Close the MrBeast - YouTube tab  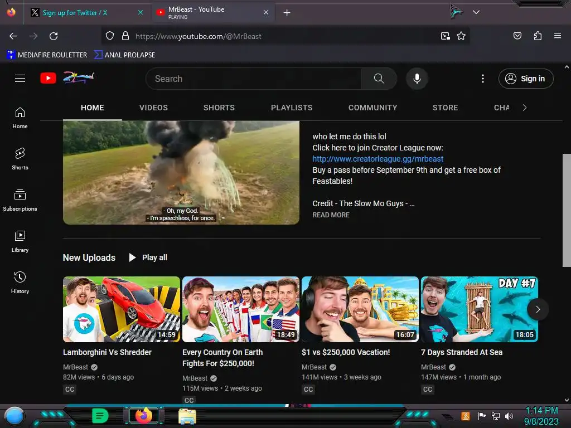266,12
